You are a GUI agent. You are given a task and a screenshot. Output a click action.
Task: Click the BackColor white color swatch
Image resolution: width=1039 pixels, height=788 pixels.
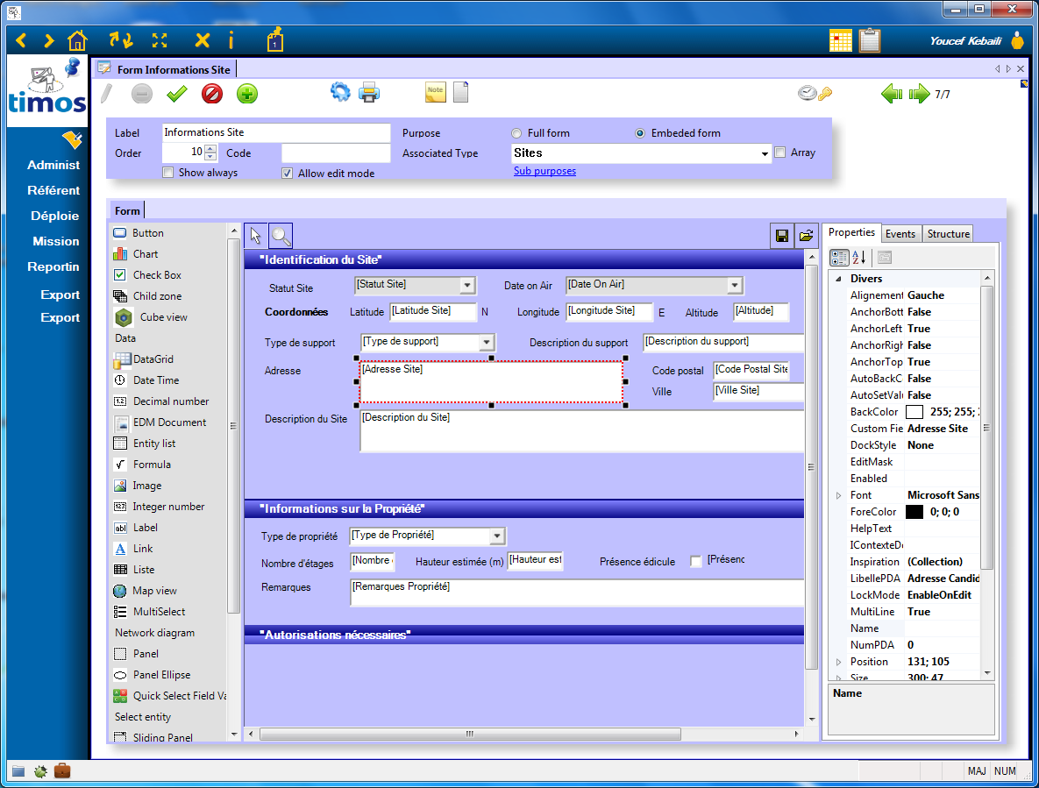[x=914, y=412]
